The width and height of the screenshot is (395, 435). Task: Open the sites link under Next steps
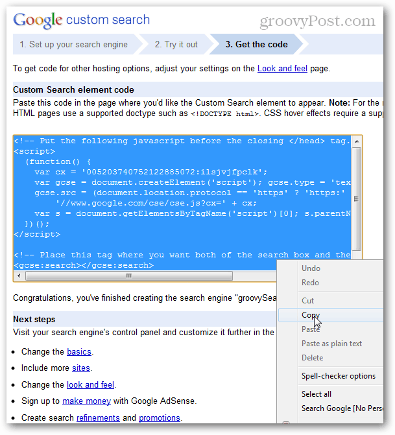pyautogui.click(x=81, y=368)
